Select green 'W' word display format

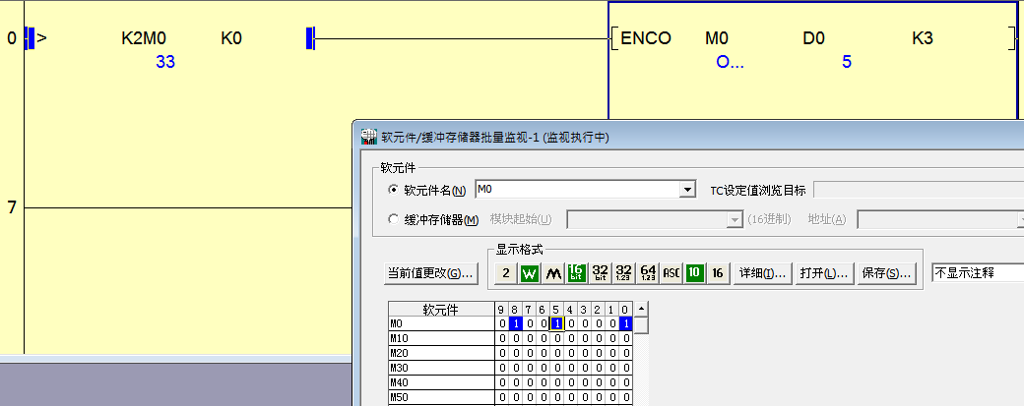[530, 273]
